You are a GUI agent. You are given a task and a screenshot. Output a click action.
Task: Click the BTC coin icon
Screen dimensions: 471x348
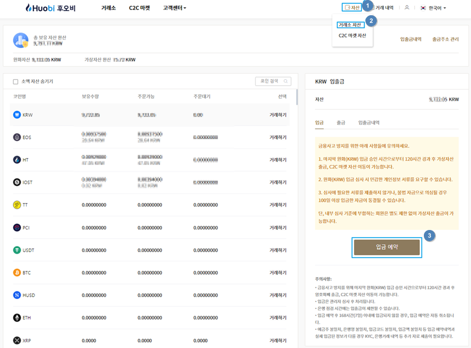[x=17, y=273]
